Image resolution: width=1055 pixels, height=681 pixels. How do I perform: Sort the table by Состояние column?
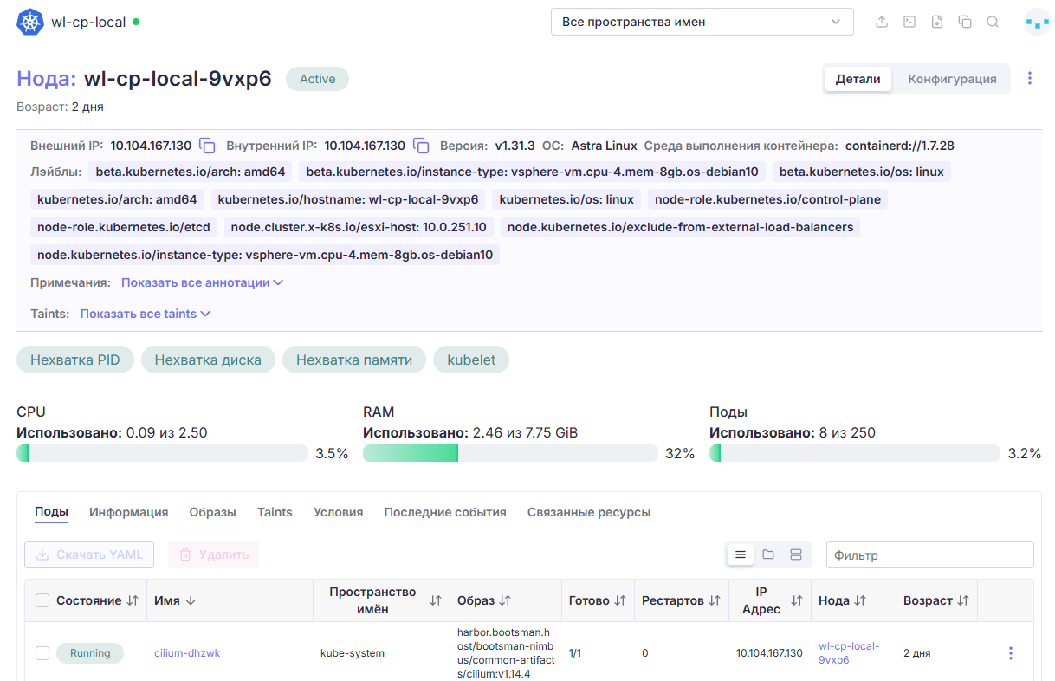click(133, 600)
